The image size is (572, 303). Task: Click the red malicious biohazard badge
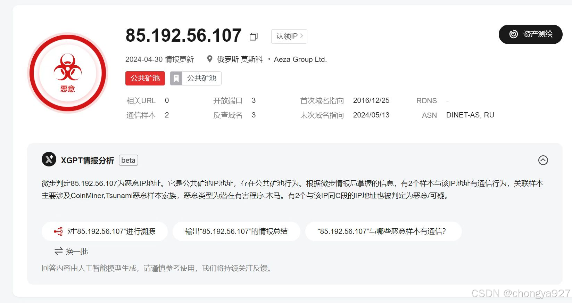[68, 73]
